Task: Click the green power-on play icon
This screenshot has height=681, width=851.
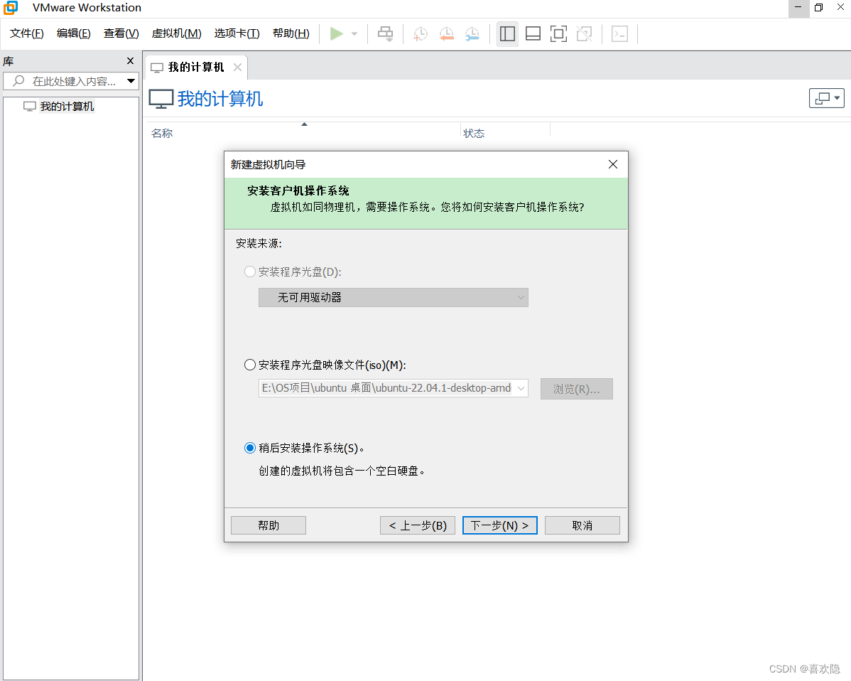Action: (x=337, y=33)
